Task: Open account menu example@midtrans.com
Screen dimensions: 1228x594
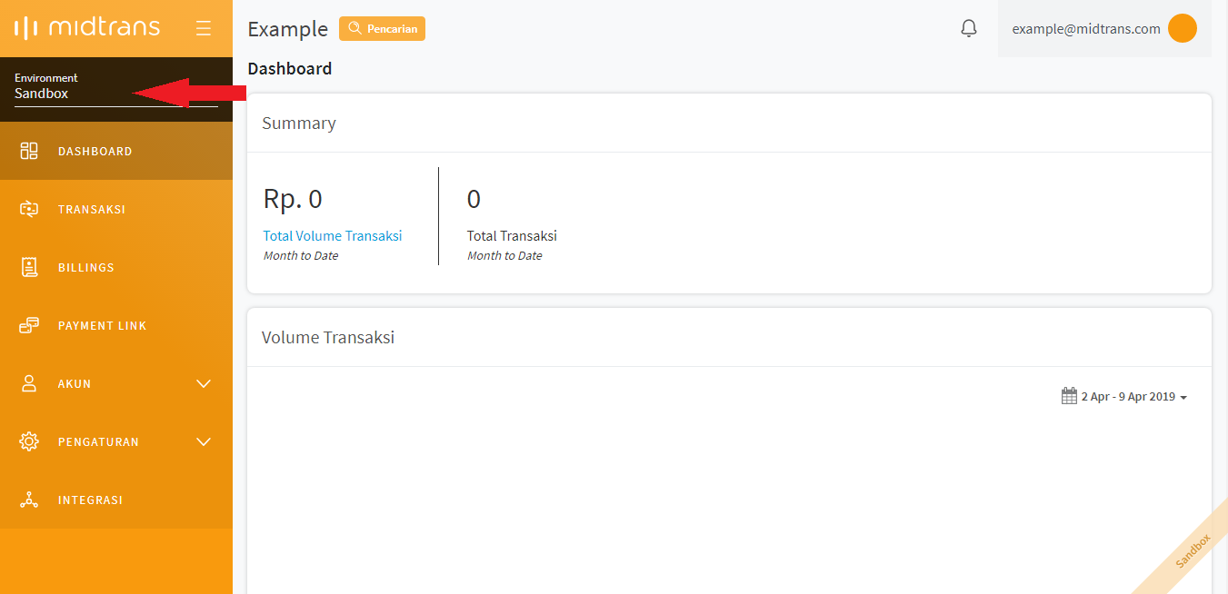Action: tap(1104, 28)
